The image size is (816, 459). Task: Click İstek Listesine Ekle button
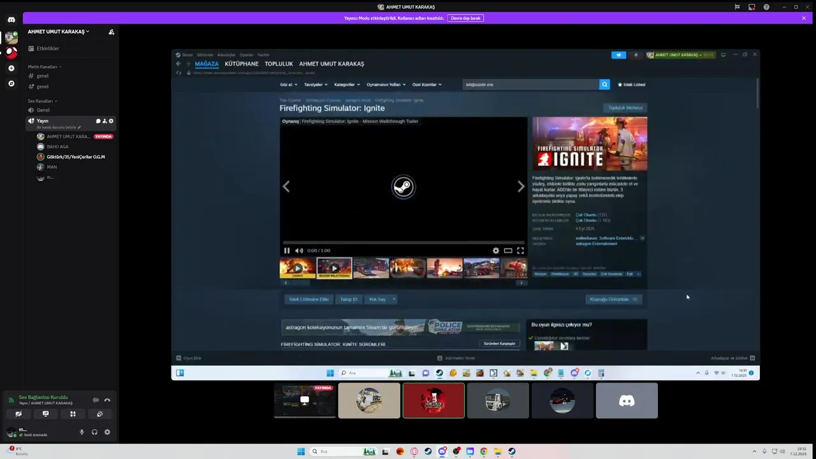point(309,299)
